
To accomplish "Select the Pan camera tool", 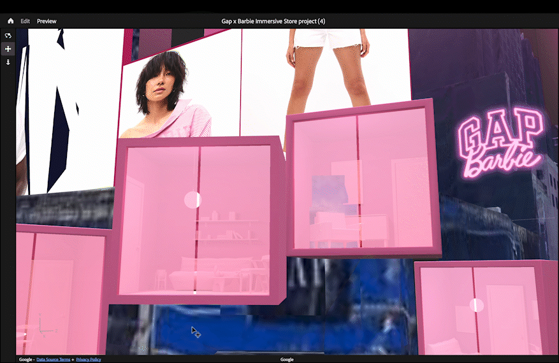I will coord(8,49).
